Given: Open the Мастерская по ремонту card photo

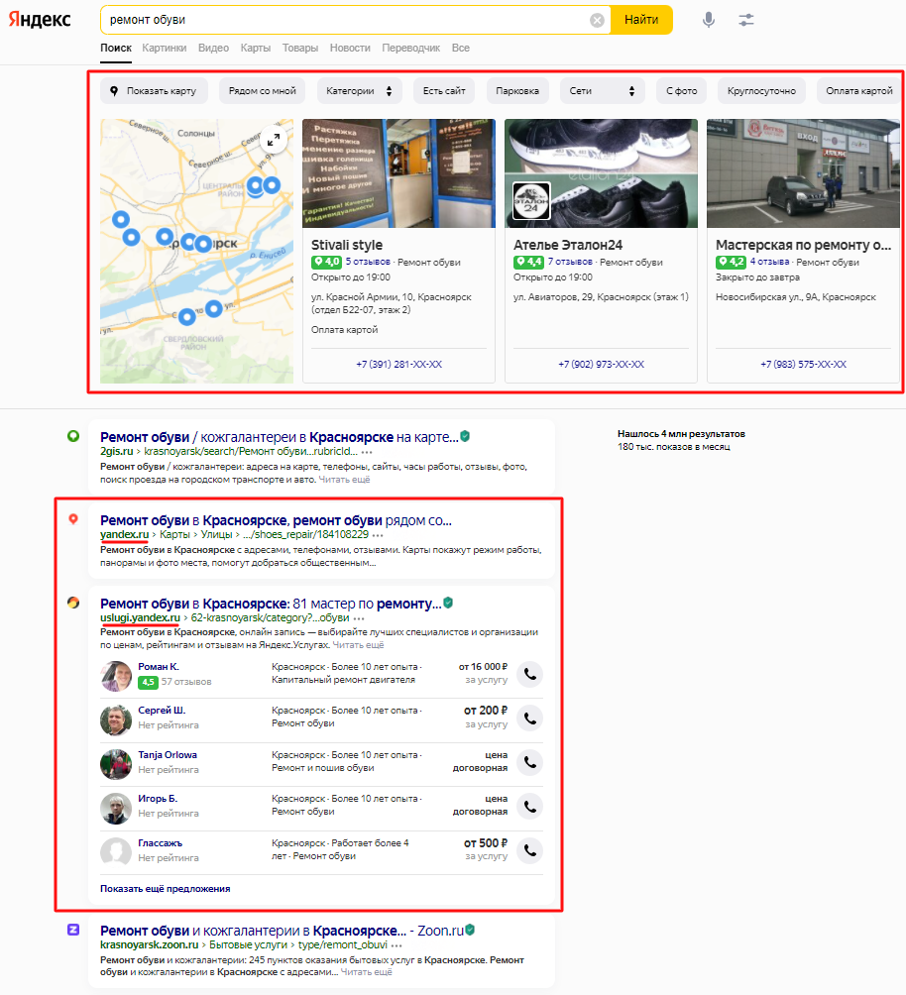Looking at the screenshot, I should 803,173.
